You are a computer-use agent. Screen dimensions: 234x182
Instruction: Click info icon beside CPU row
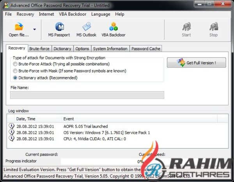click(x=11, y=138)
